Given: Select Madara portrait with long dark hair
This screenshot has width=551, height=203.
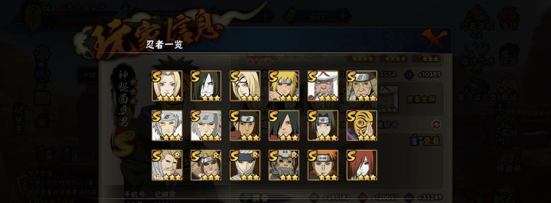Looking at the screenshot, I should [x=284, y=126].
